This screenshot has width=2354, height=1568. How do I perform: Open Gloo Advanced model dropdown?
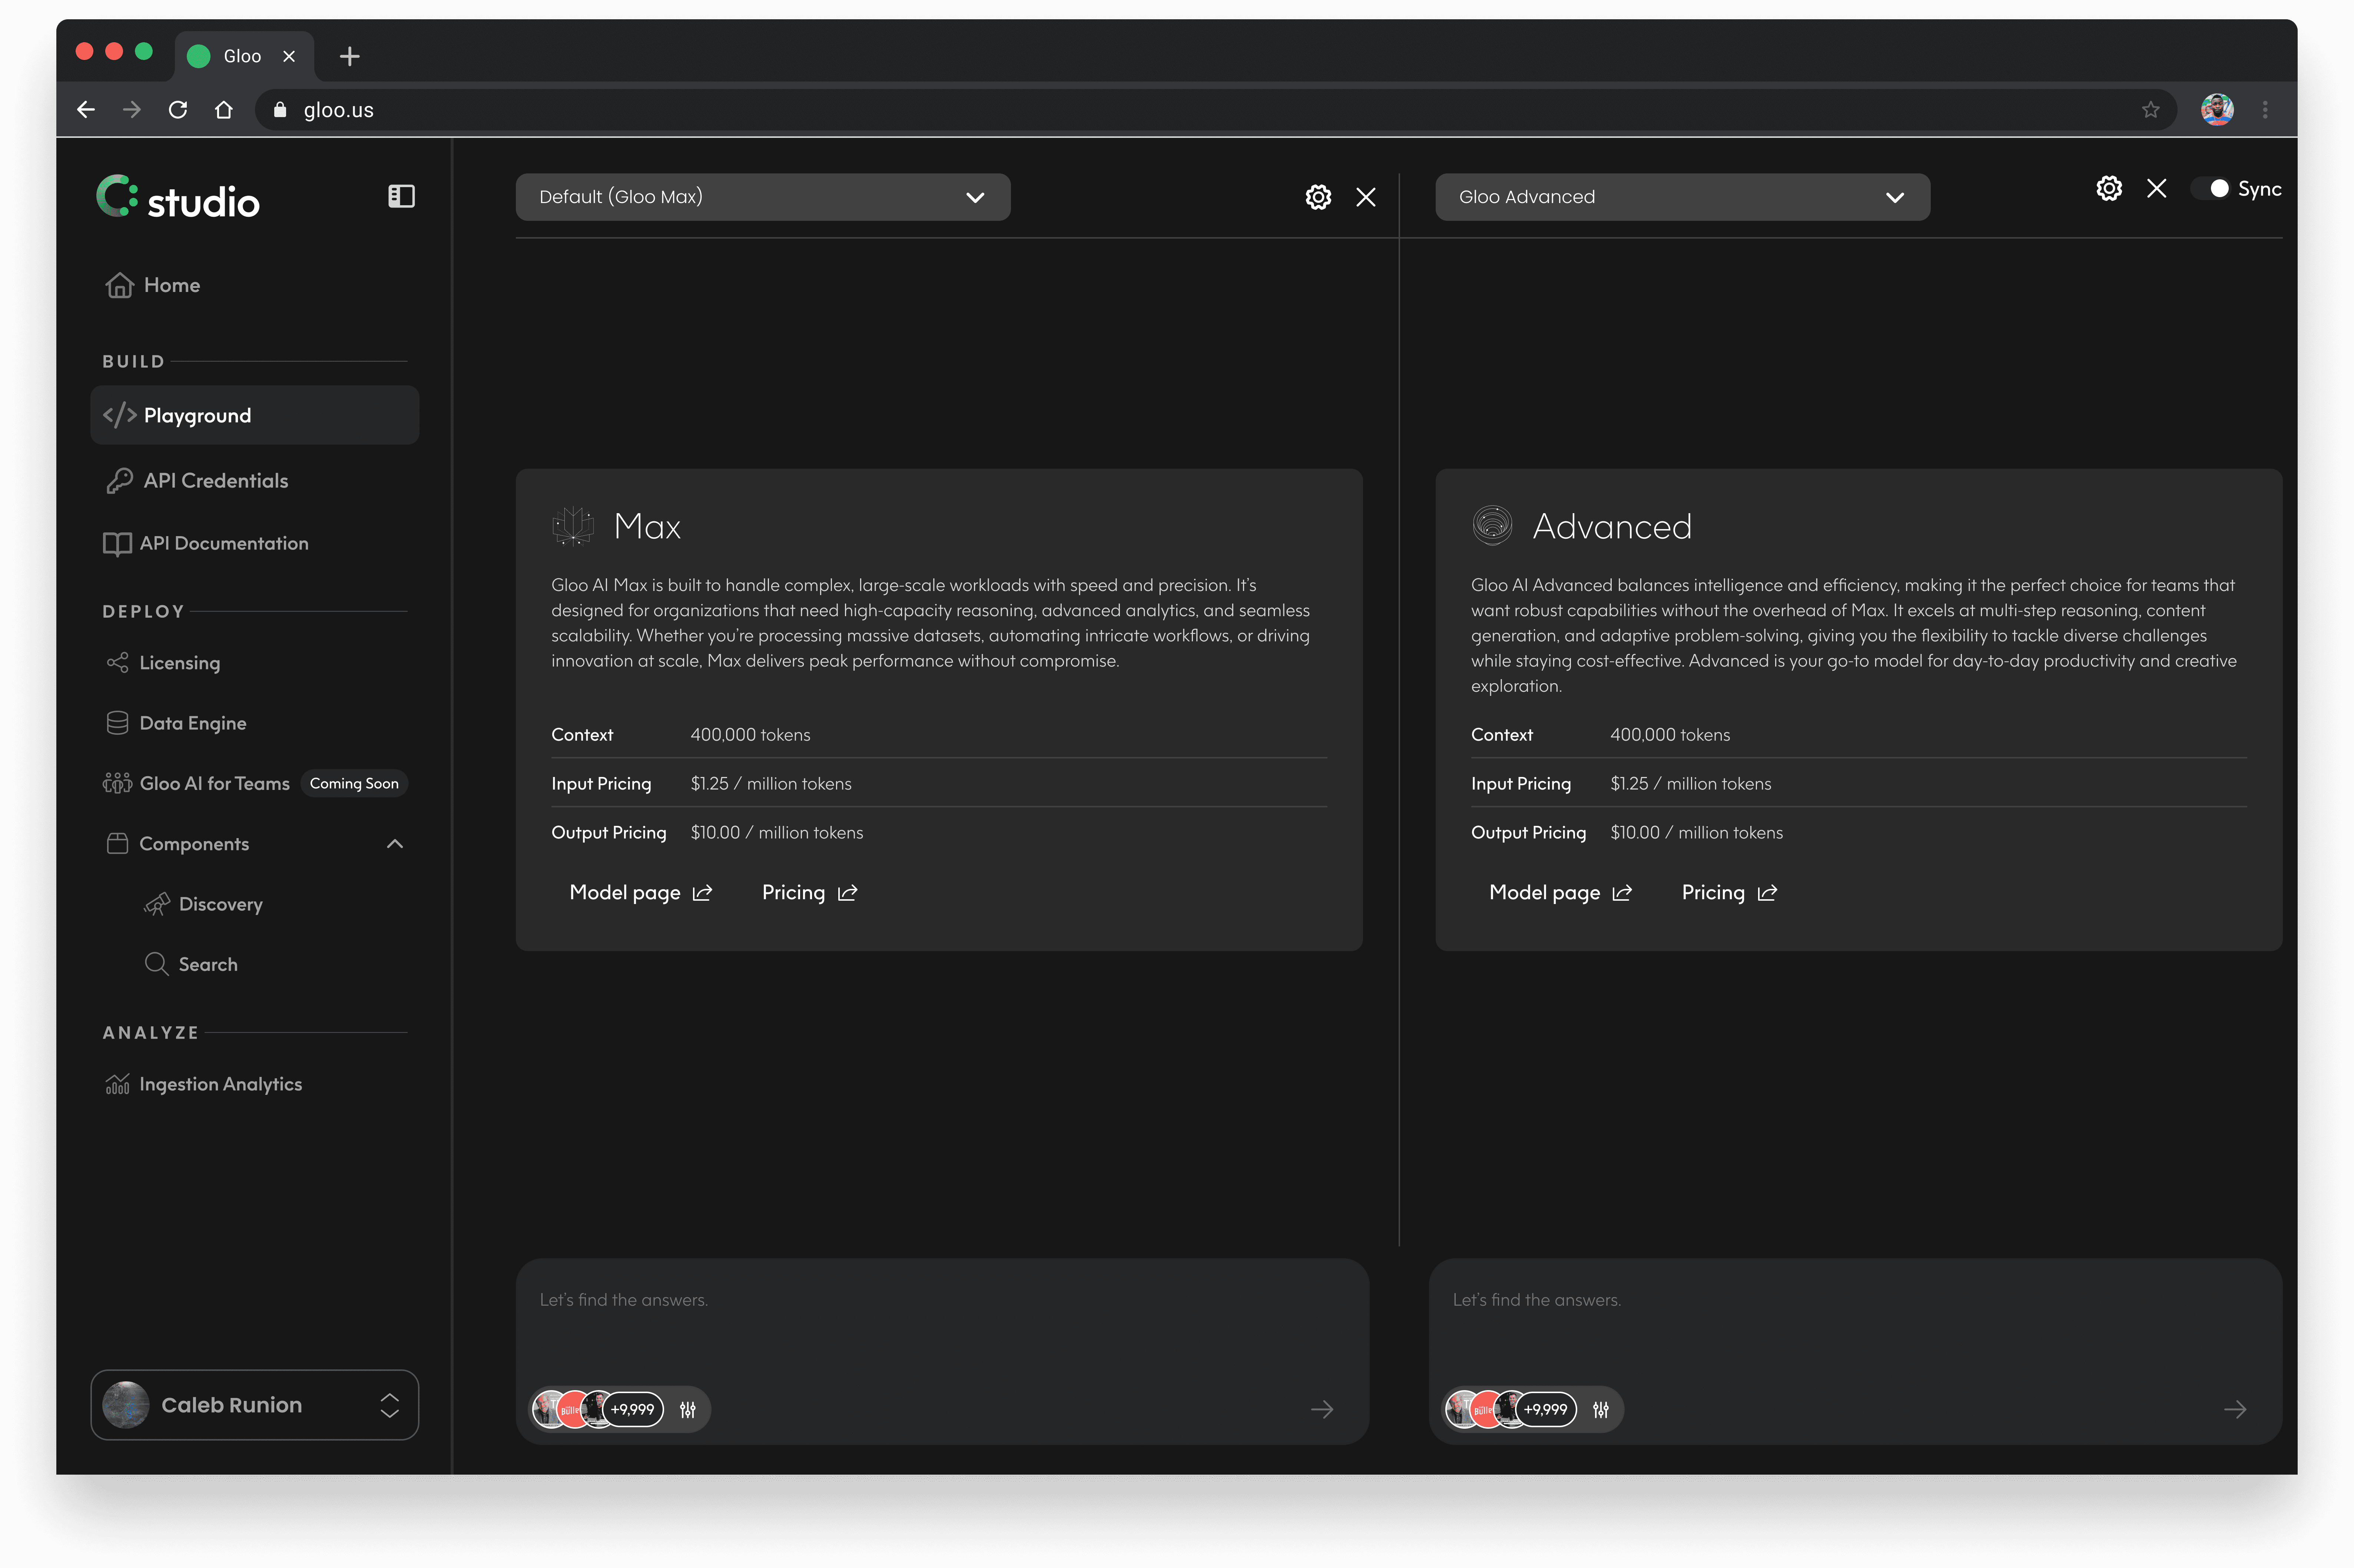pos(1682,197)
